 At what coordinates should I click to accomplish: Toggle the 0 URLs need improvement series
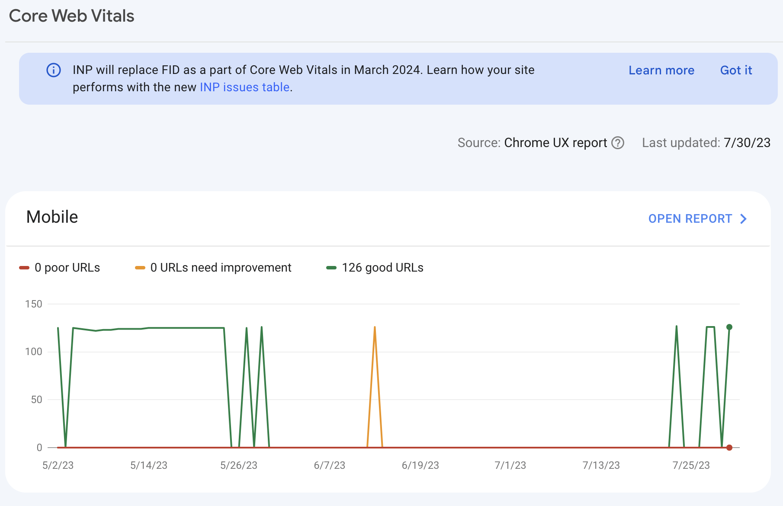click(x=220, y=267)
